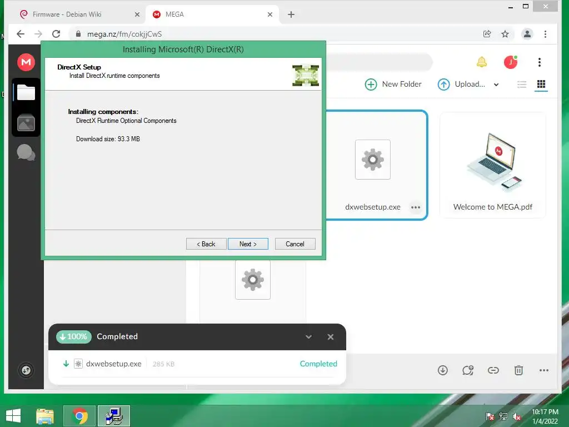Create a New Folder in MEGA
This screenshot has width=569, height=427.
(x=393, y=85)
